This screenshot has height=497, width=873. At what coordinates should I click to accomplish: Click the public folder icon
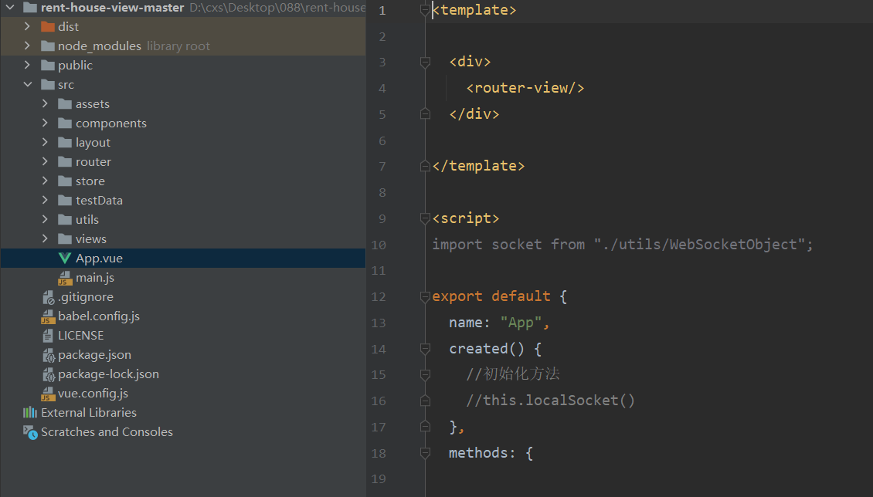click(48, 65)
